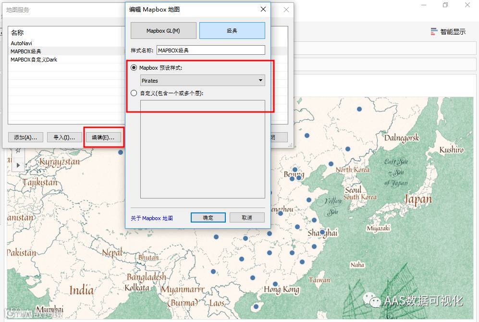Click the data point on Hong Kong

[x=275, y=284]
